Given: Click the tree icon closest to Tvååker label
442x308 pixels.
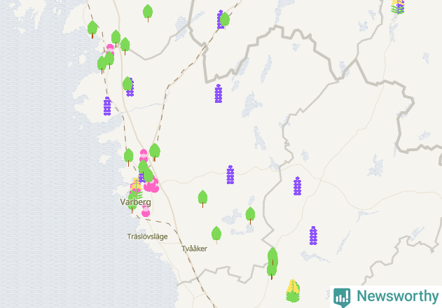Looking at the screenshot, I should pos(216,234).
